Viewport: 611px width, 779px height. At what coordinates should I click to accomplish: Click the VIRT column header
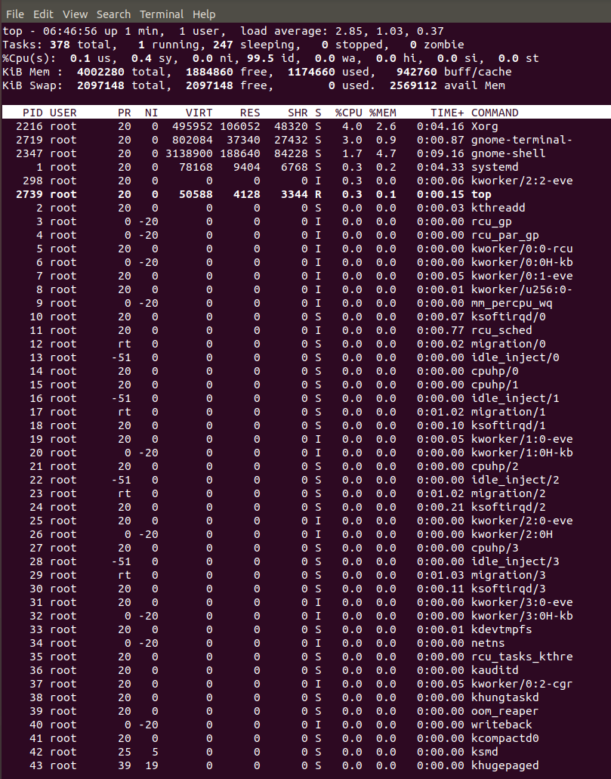199,113
